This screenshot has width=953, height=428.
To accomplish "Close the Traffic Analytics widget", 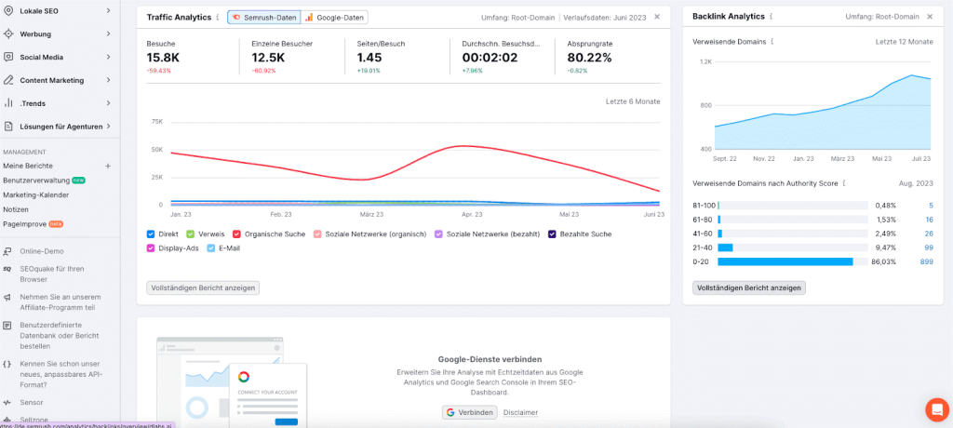I will point(657,17).
